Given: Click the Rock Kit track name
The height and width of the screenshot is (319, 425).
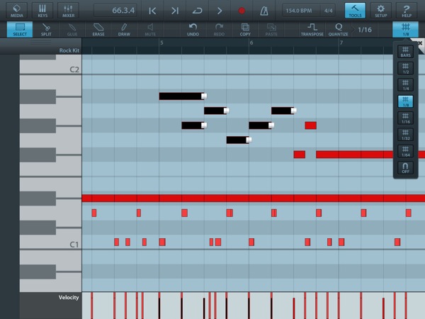Looking at the screenshot, I should pyautogui.click(x=69, y=50).
